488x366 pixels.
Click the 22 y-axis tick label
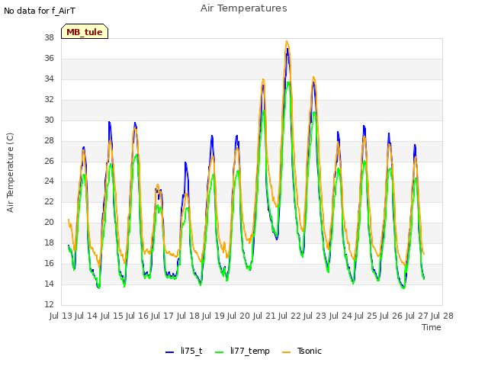[49, 201]
